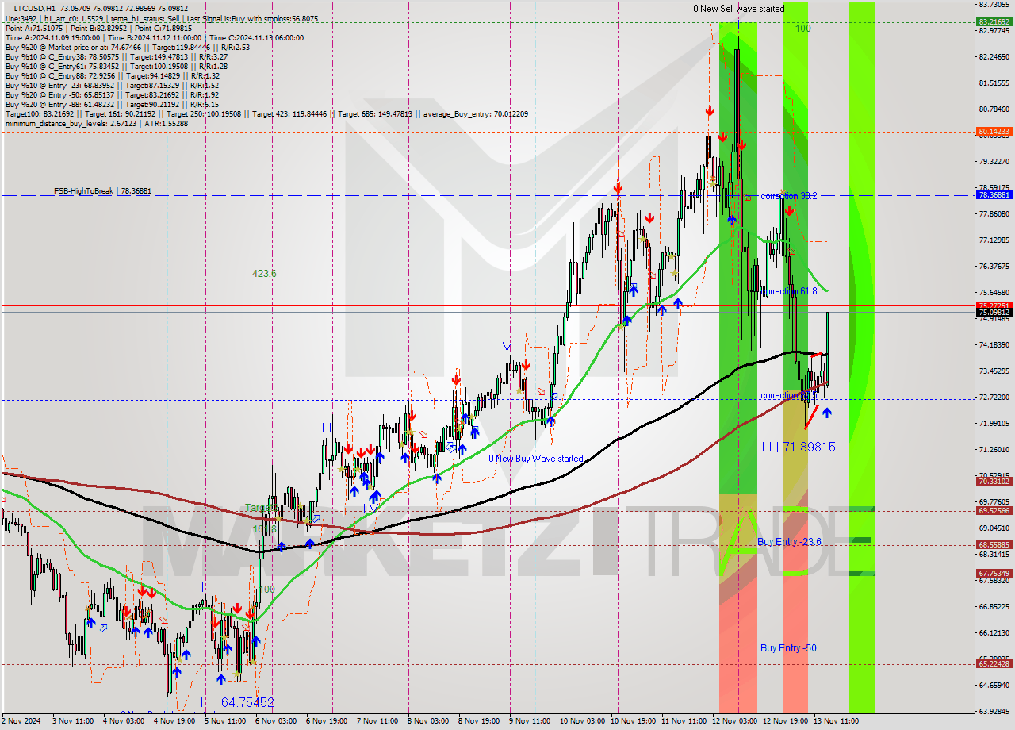1015x730 pixels.
Task: Click the 'ATR:1.55288' text
Action: [166, 123]
